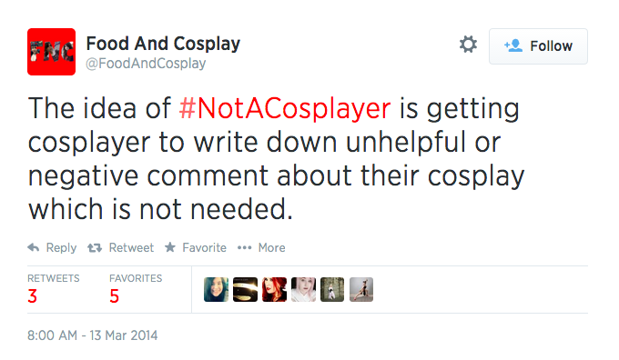The image size is (619, 360).
Task: Open the pale pink-haired avatar
Action: tap(303, 289)
